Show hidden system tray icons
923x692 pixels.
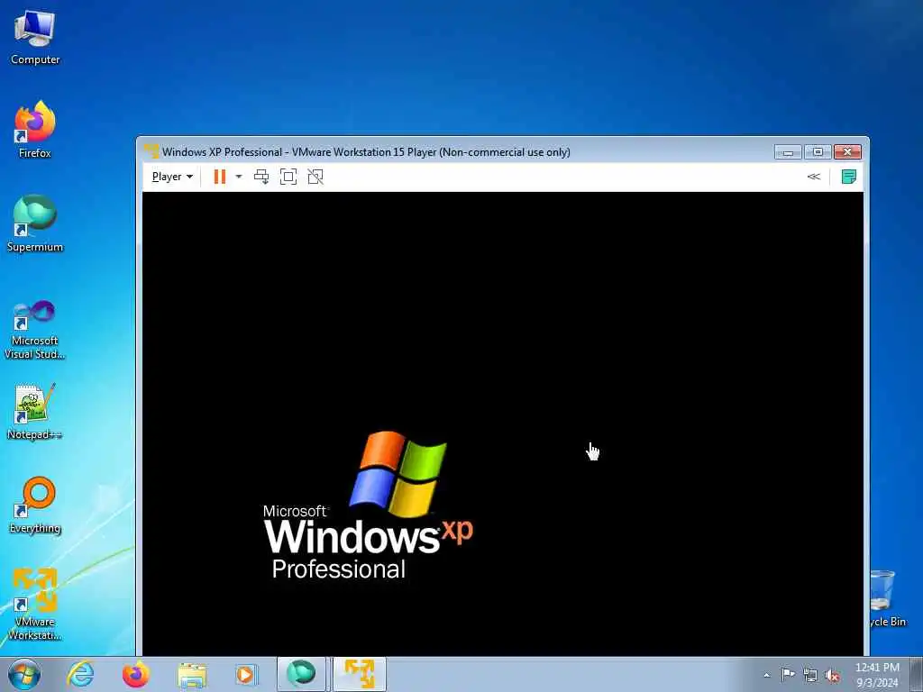point(766,675)
